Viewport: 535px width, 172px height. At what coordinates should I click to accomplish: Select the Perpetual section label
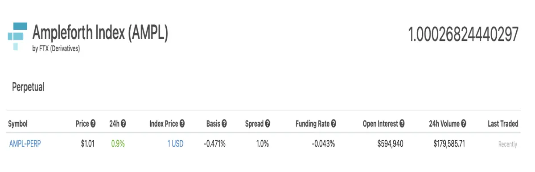coord(28,87)
